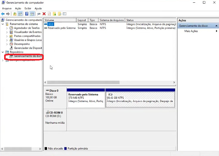Open the Ajuda menu

(x=38, y=9)
